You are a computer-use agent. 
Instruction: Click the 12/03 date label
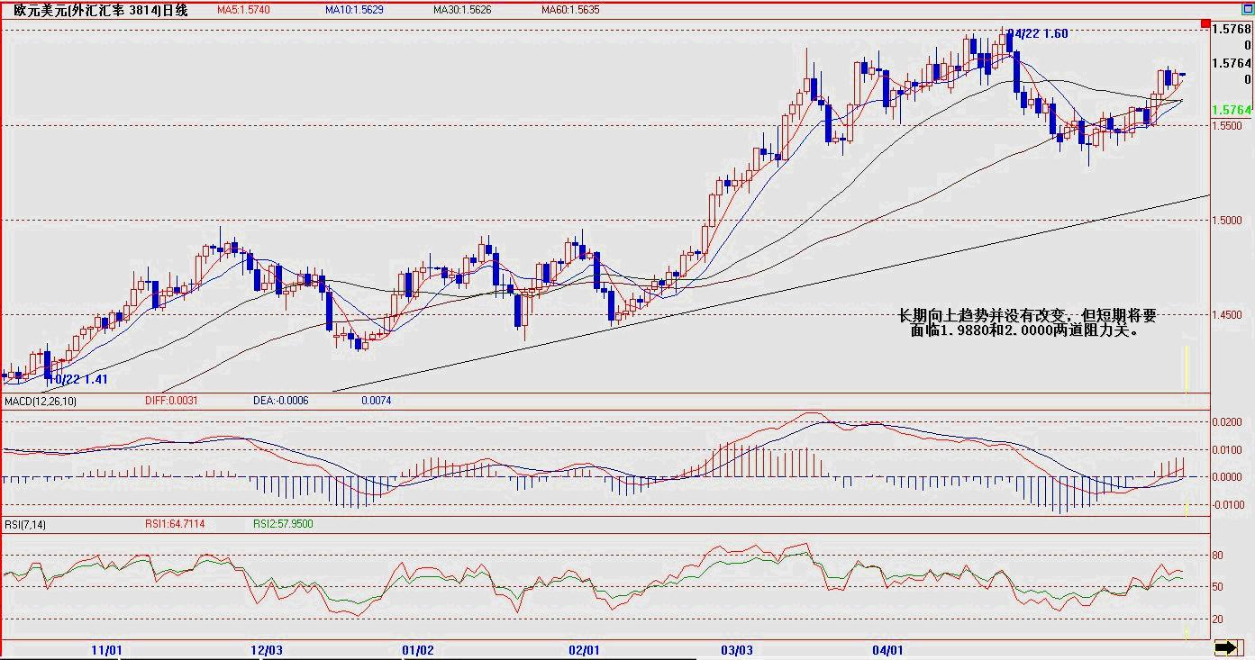coord(267,649)
